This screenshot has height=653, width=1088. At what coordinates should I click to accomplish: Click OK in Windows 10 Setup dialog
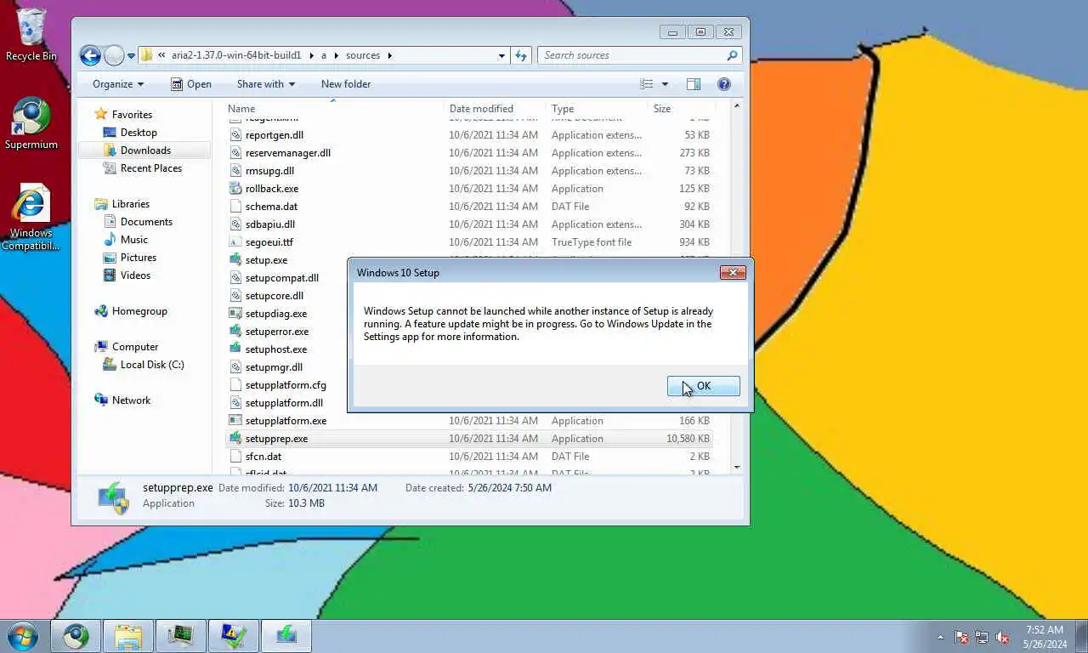click(x=703, y=386)
